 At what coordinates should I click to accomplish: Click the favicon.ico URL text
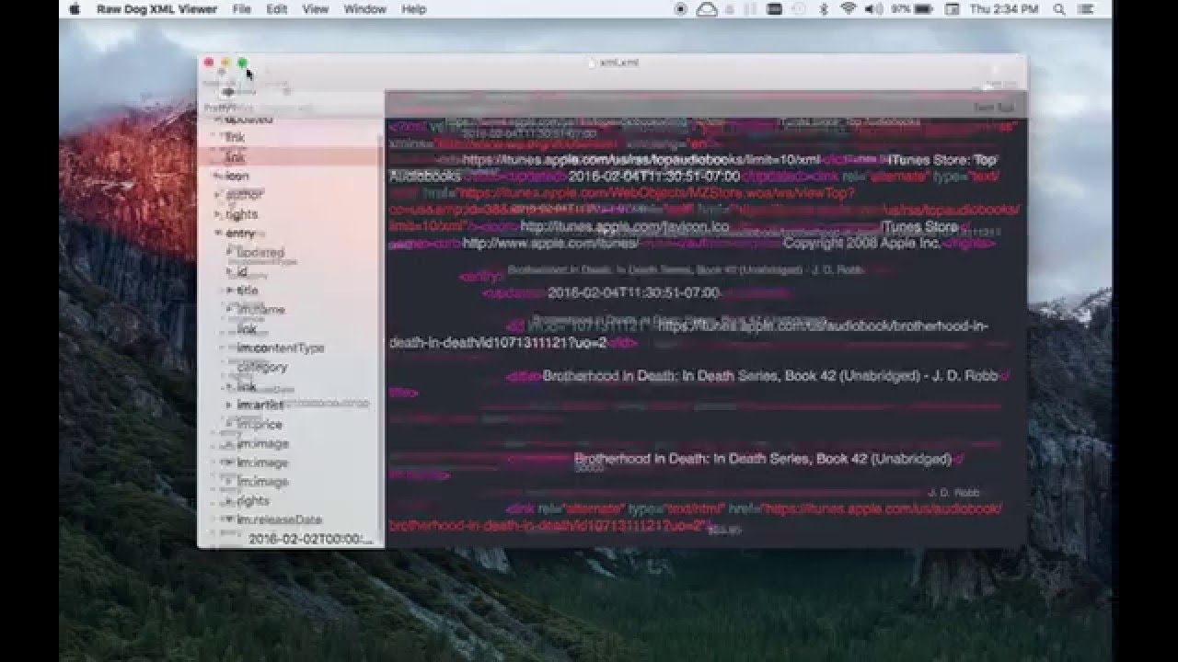coord(624,227)
